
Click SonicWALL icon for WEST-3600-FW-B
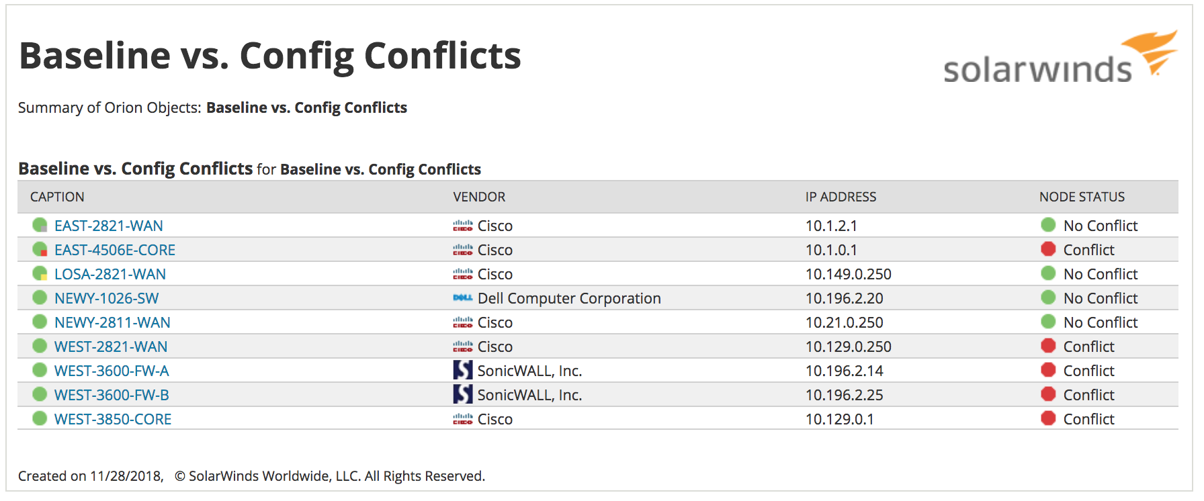pos(462,394)
